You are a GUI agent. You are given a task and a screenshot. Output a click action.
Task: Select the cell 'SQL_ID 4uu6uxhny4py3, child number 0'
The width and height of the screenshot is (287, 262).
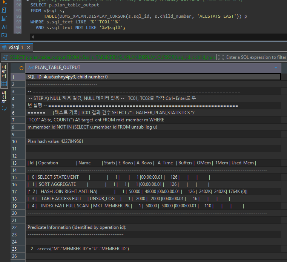[x=153, y=77]
